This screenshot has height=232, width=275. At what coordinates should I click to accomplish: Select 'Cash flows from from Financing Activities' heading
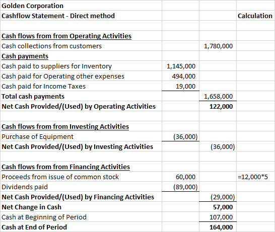point(66,167)
